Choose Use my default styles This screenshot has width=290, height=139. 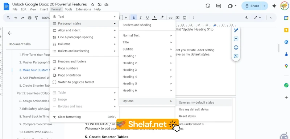point(203,109)
